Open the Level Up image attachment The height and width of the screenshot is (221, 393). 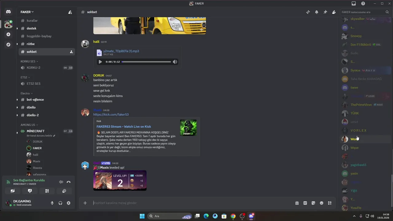tap(120, 180)
